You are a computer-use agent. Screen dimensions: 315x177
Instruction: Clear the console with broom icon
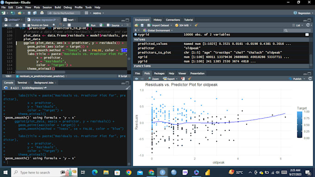pyautogui.click(x=128, y=88)
